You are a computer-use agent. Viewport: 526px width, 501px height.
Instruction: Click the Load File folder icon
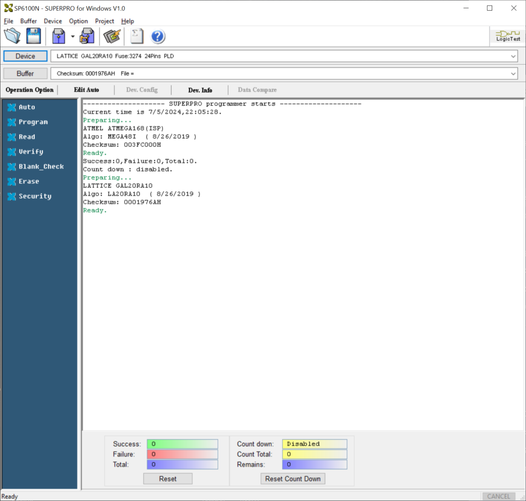pyautogui.click(x=12, y=36)
